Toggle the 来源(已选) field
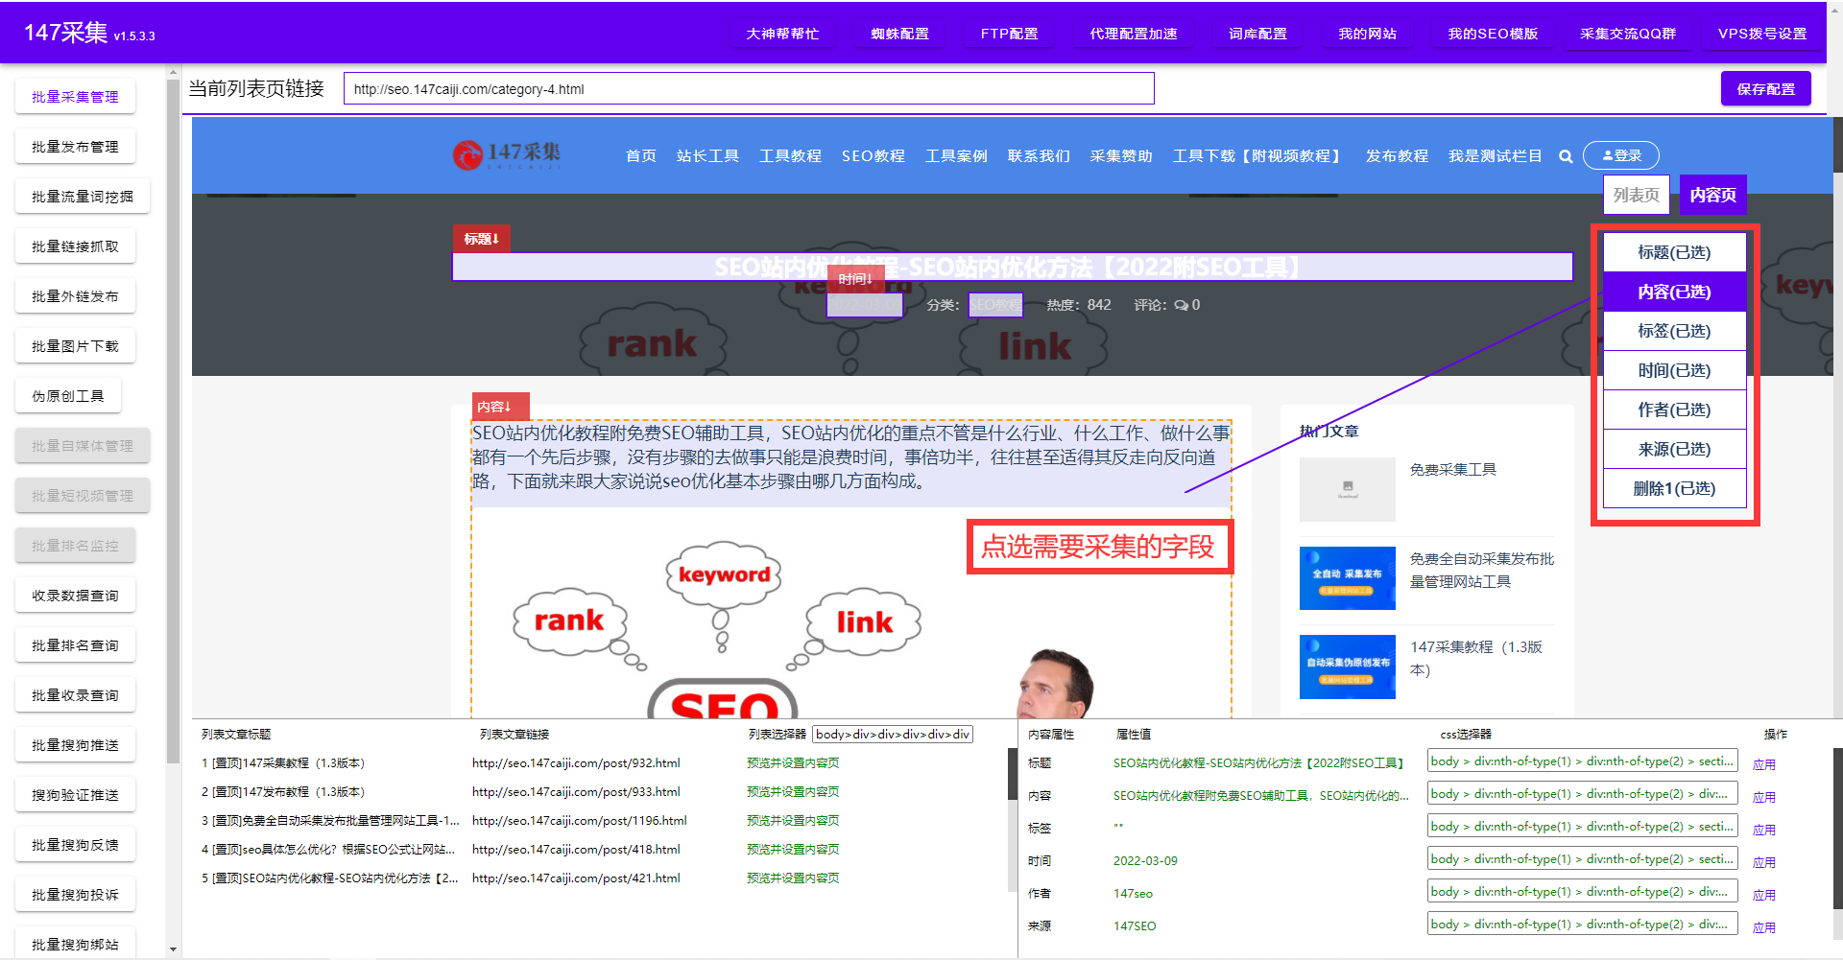This screenshot has width=1843, height=960. (x=1674, y=449)
